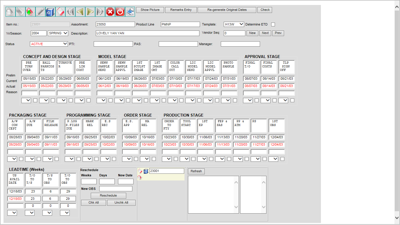Image resolution: width=400 pixels, height=225 pixels.
Task: Click the Reschedule Weeks input box
Action: pyautogui.click(x=89, y=182)
